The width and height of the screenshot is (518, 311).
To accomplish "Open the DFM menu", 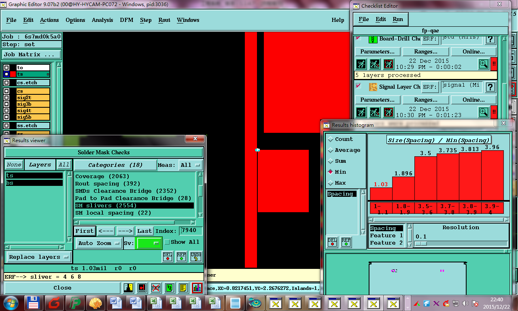I will 126,20.
